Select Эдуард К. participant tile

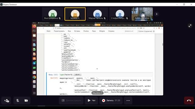(x=75, y=14)
